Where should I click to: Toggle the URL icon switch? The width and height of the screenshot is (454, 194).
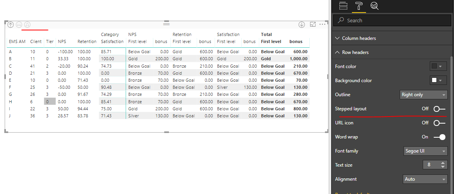pos(439,123)
